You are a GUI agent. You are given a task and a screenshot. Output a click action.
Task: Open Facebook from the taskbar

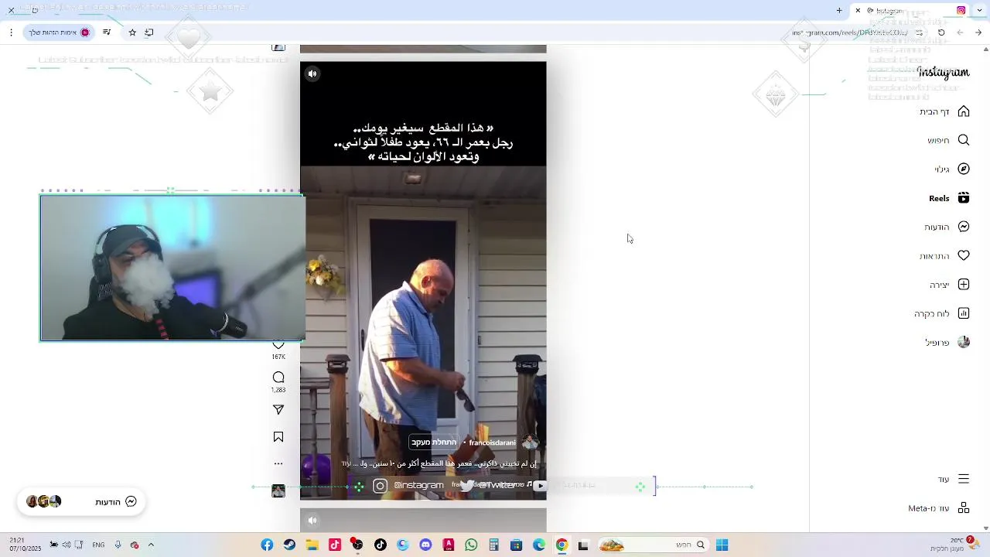[x=267, y=545]
